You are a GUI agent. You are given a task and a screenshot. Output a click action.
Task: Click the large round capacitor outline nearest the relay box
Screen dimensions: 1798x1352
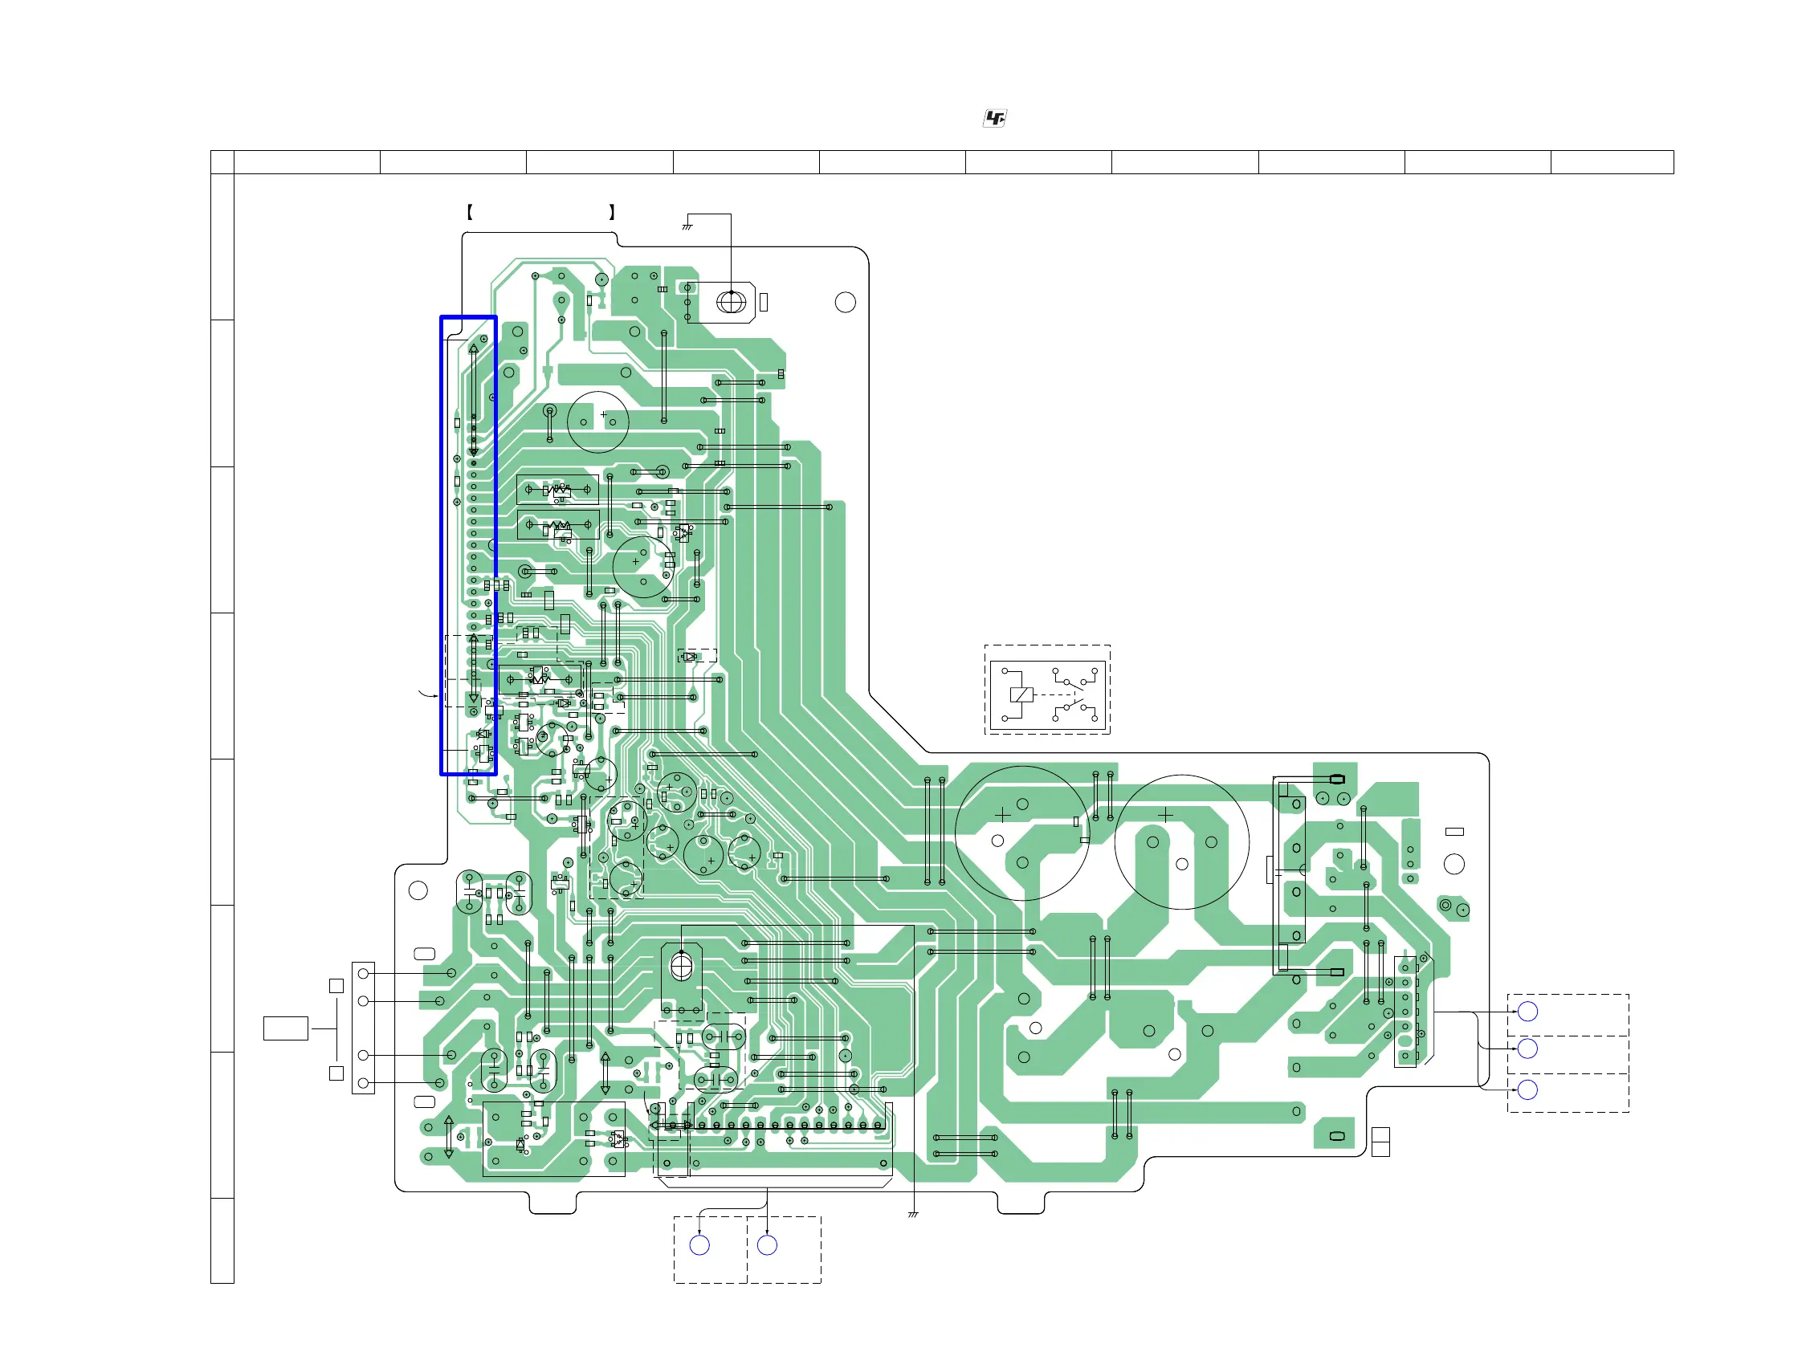click(x=1021, y=833)
